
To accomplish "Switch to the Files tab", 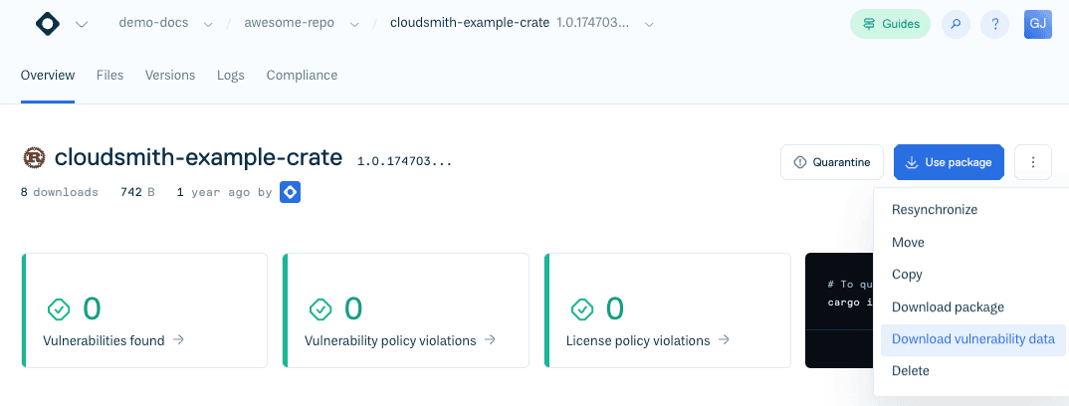I will click(109, 76).
